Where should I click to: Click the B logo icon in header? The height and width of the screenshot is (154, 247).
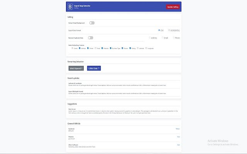tap(70, 7)
